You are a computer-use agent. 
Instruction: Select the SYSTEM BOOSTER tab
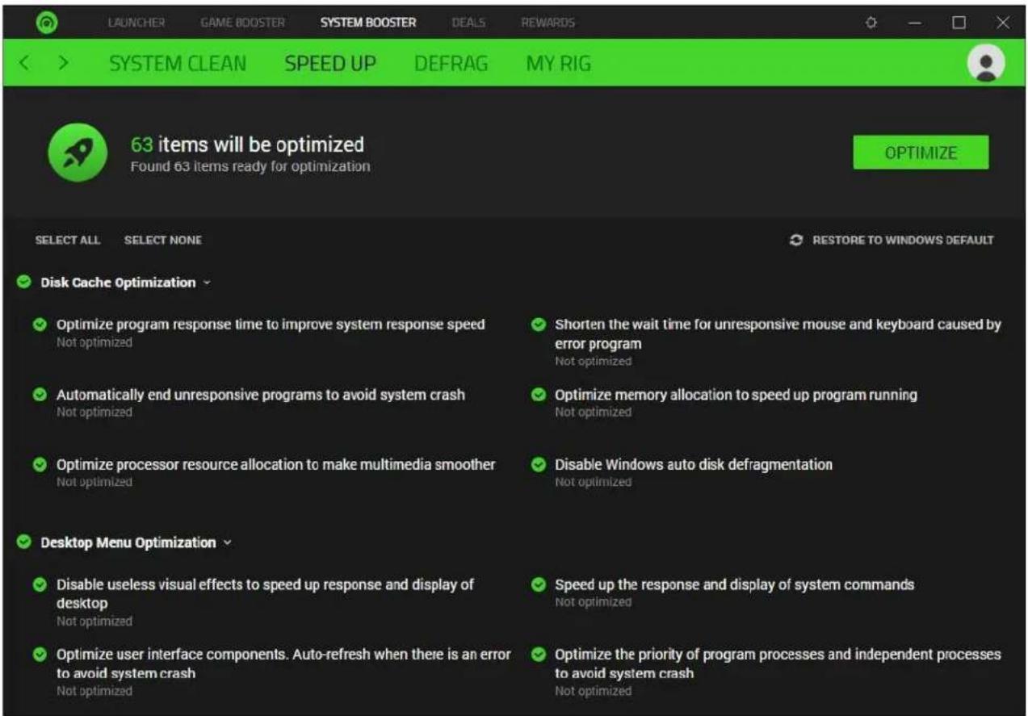368,23
